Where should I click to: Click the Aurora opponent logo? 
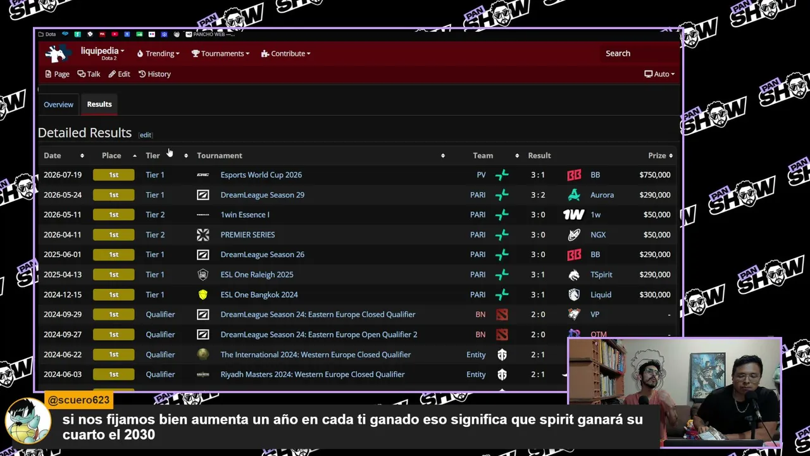click(574, 195)
